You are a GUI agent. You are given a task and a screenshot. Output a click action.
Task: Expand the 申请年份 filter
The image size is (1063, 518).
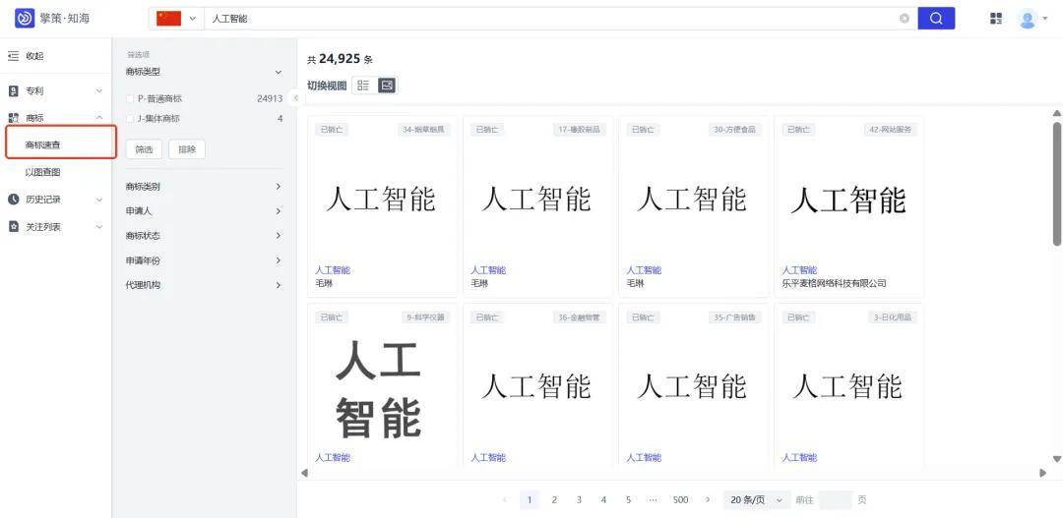[278, 260]
